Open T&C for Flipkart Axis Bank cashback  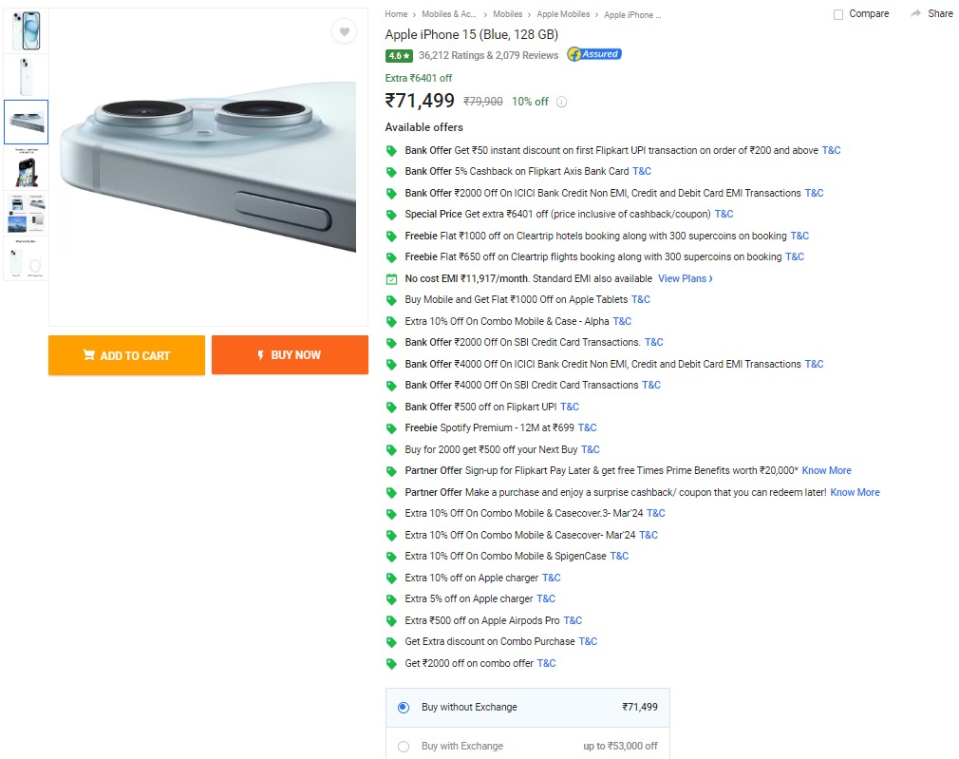coord(642,171)
